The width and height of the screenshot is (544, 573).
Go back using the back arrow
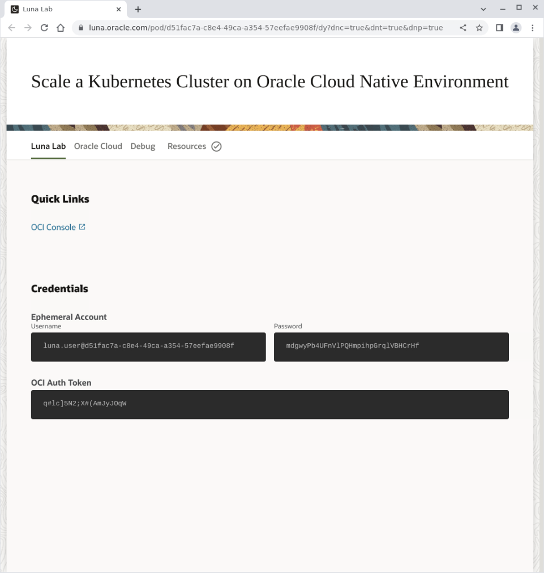11,27
